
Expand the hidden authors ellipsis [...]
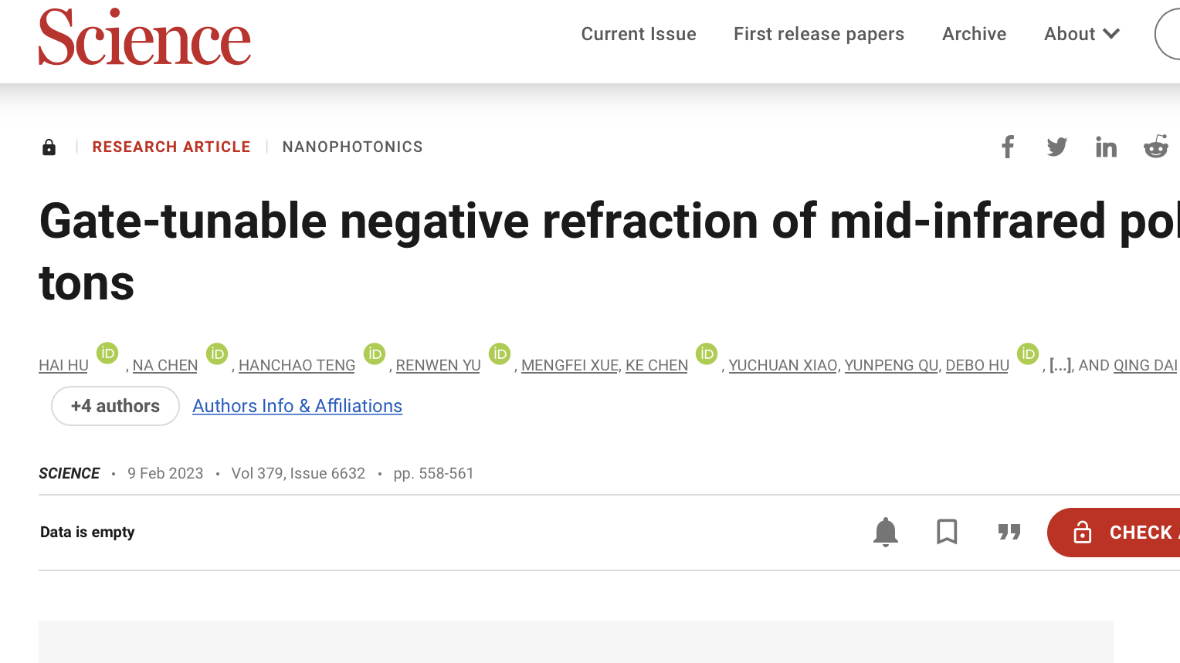point(1060,366)
